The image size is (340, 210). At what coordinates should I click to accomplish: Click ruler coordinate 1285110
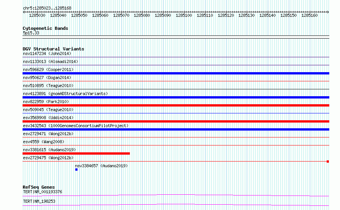pyautogui.click(x=205, y=15)
